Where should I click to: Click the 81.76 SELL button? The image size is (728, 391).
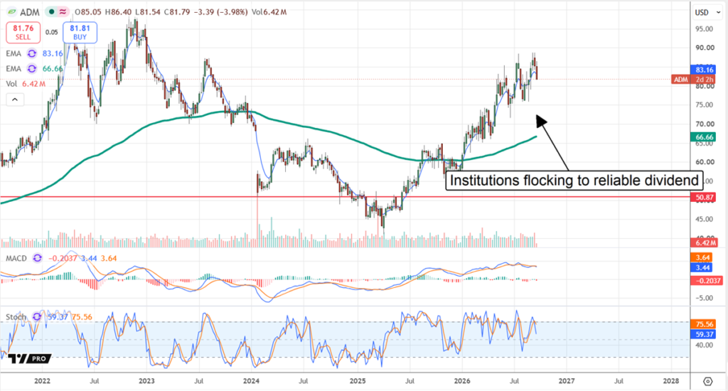[x=23, y=33]
